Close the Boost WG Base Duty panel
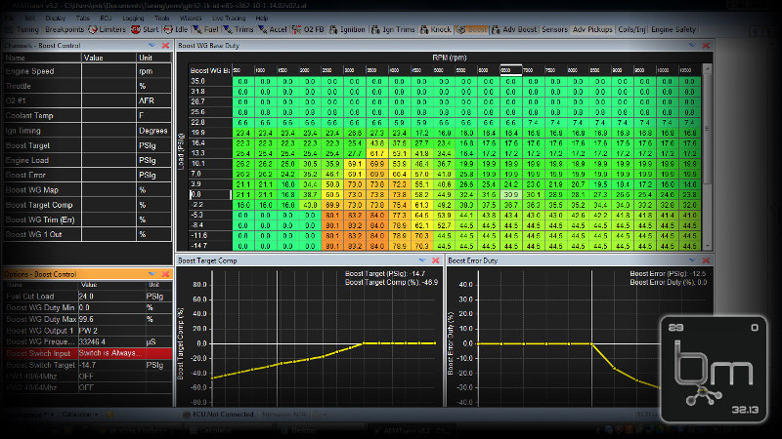The image size is (782, 439). 706,45
